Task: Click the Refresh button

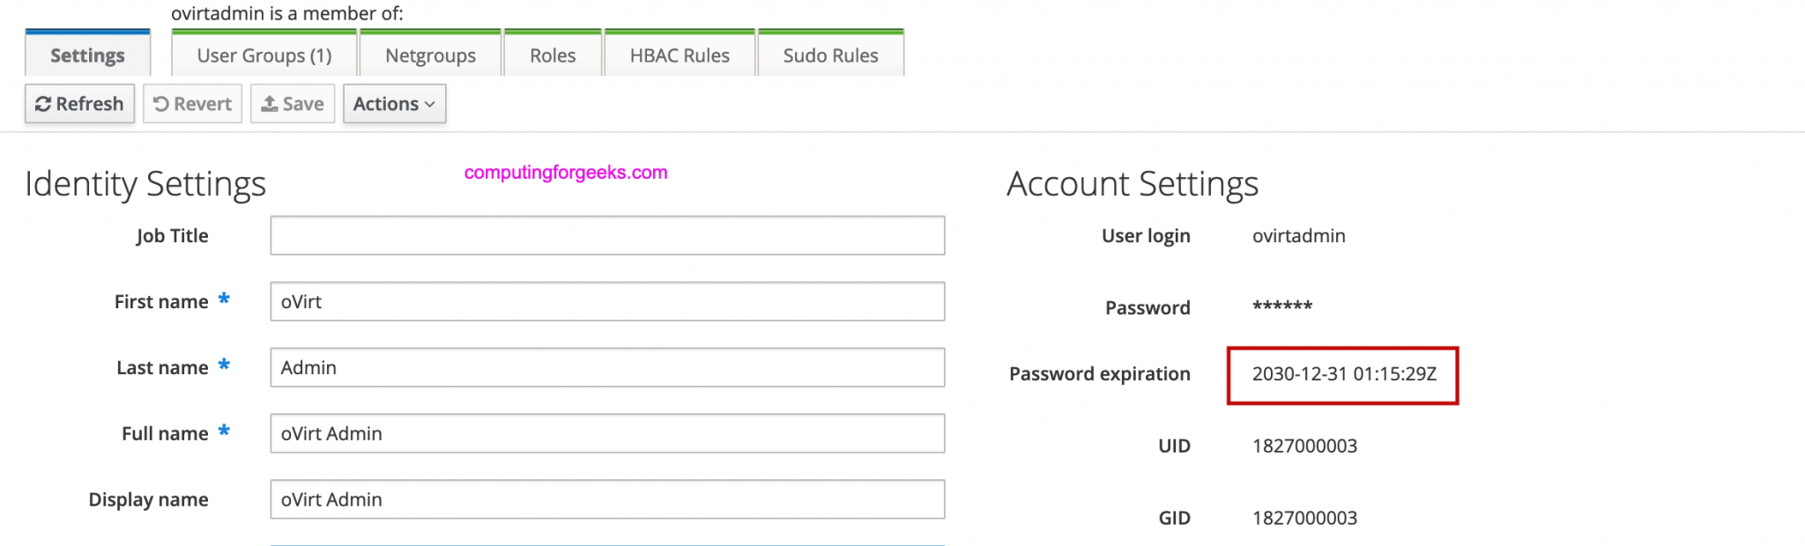Action: pos(79,104)
